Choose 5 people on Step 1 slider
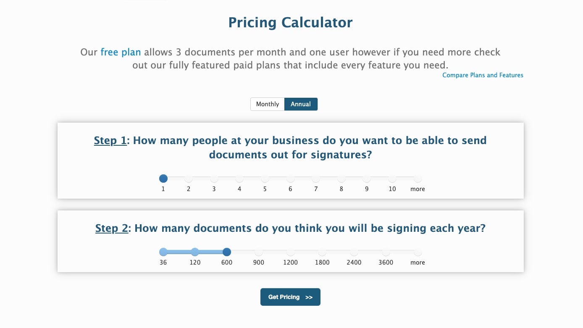Image resolution: width=583 pixels, height=328 pixels. click(x=265, y=179)
